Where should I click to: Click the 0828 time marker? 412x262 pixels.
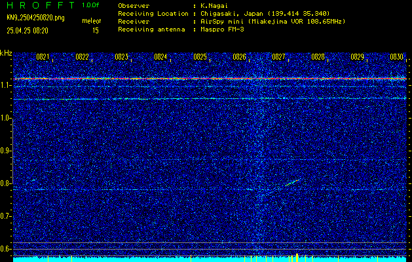(x=318, y=57)
